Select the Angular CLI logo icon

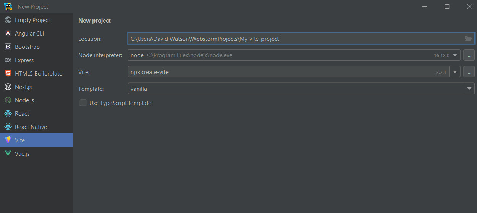point(8,34)
